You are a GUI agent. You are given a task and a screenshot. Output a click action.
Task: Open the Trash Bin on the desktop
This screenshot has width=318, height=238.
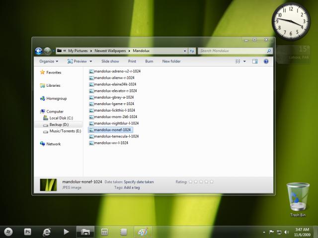[x=298, y=200]
